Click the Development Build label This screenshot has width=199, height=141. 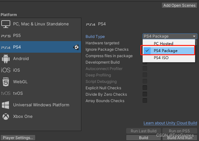[103, 62]
